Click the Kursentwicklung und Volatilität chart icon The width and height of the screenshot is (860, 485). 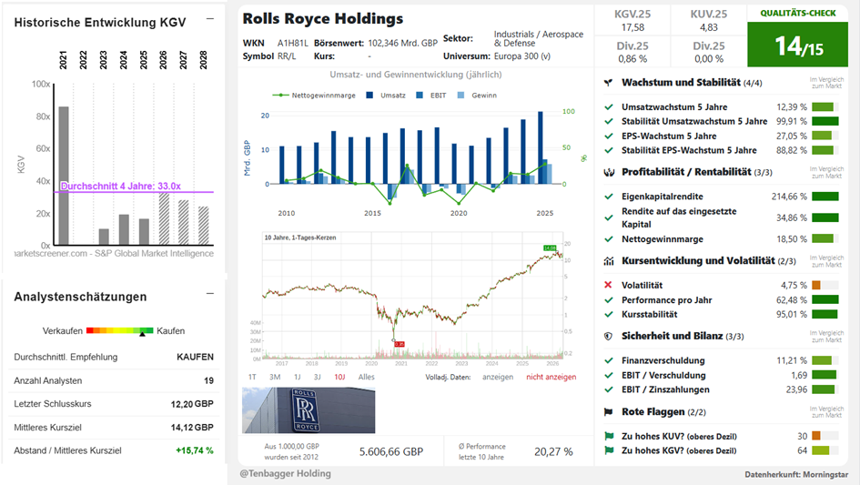609,261
